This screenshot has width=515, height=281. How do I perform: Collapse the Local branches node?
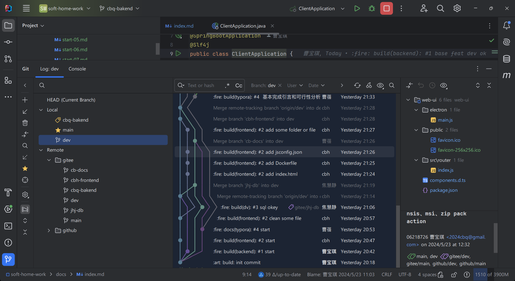pyautogui.click(x=41, y=110)
